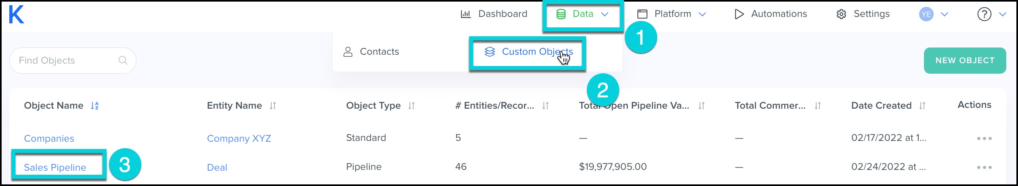This screenshot has width=1018, height=186.
Task: Open actions menu for Sales Pipeline row
Action: click(984, 167)
